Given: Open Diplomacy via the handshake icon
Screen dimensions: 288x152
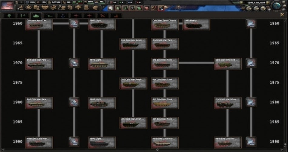Looking at the screenshot, I should [x=45, y=8].
